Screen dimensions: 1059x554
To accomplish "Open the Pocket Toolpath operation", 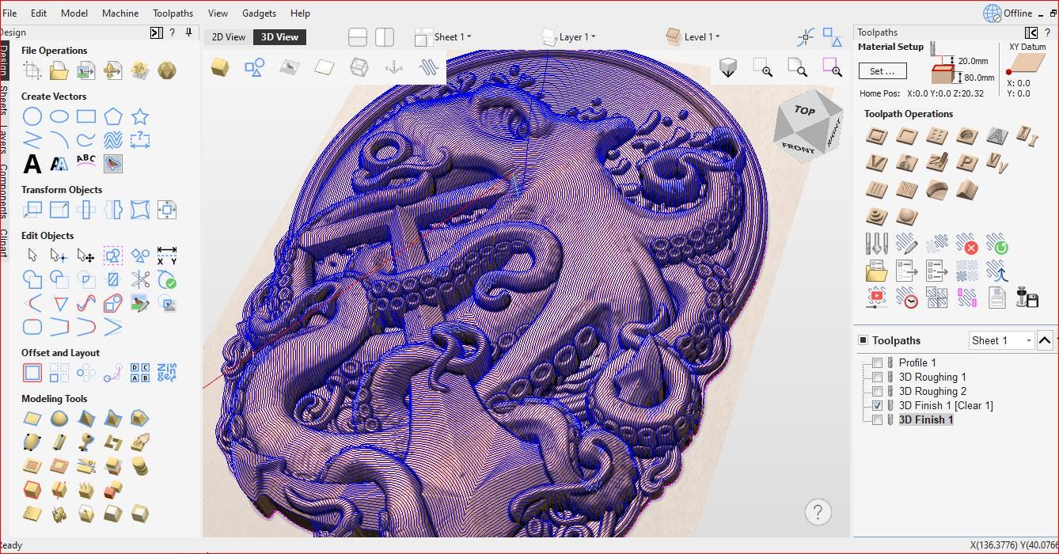I will (x=906, y=136).
